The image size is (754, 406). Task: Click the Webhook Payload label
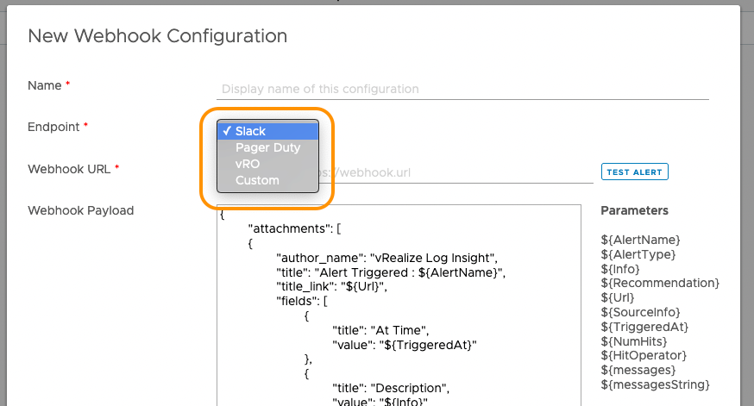tap(81, 210)
